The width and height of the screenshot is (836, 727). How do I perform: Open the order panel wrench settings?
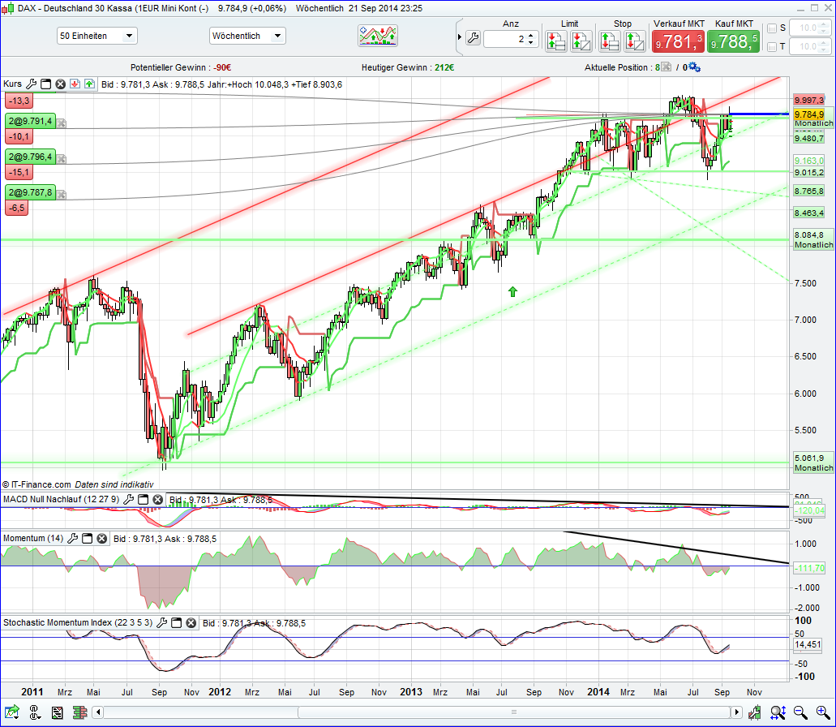473,37
